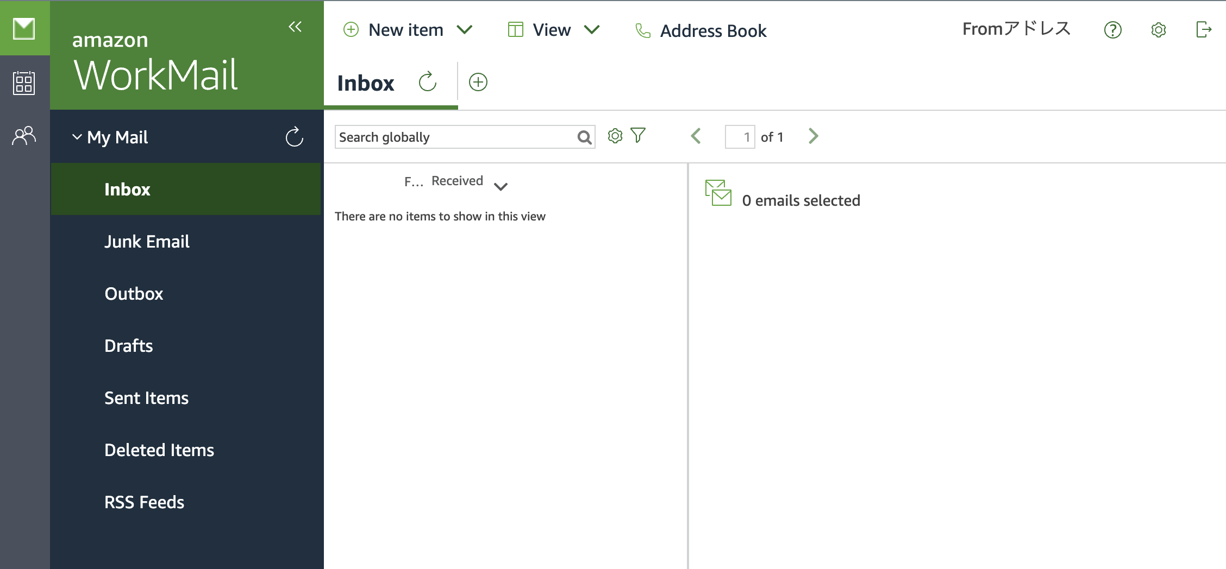
Task: Open the Help question mark icon
Action: coord(1113,30)
